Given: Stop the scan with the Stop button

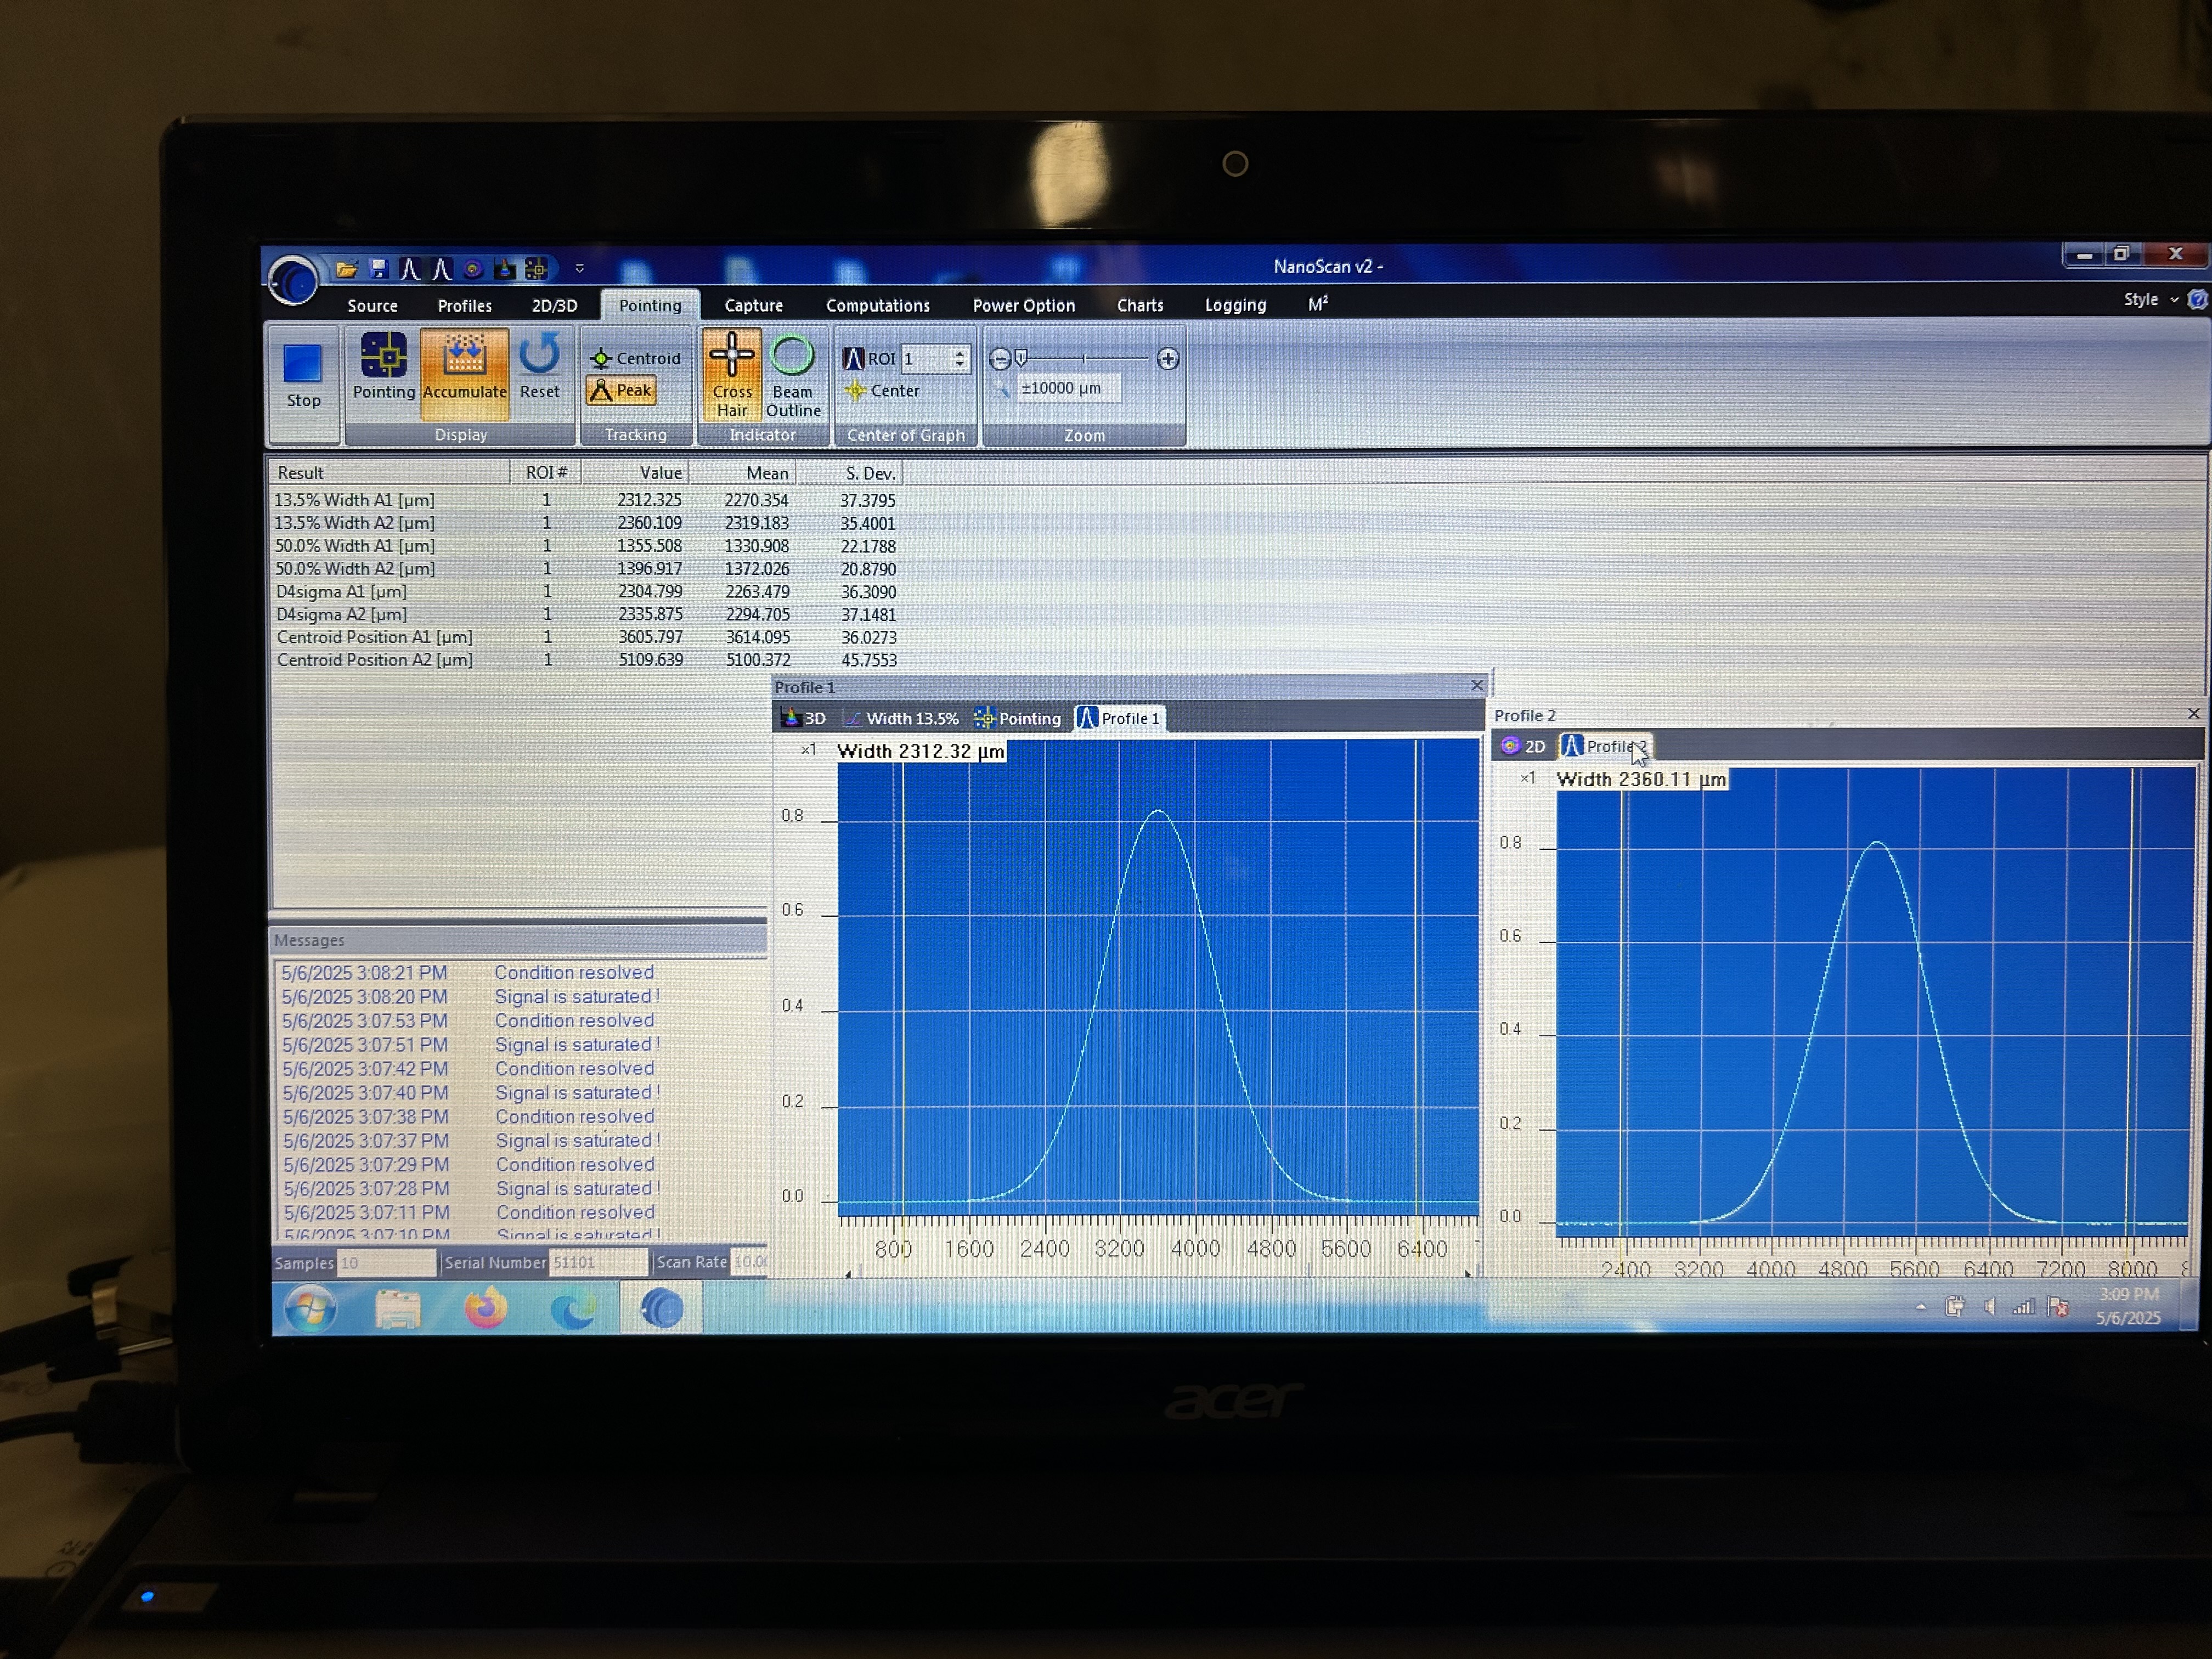Looking at the screenshot, I should [303, 377].
